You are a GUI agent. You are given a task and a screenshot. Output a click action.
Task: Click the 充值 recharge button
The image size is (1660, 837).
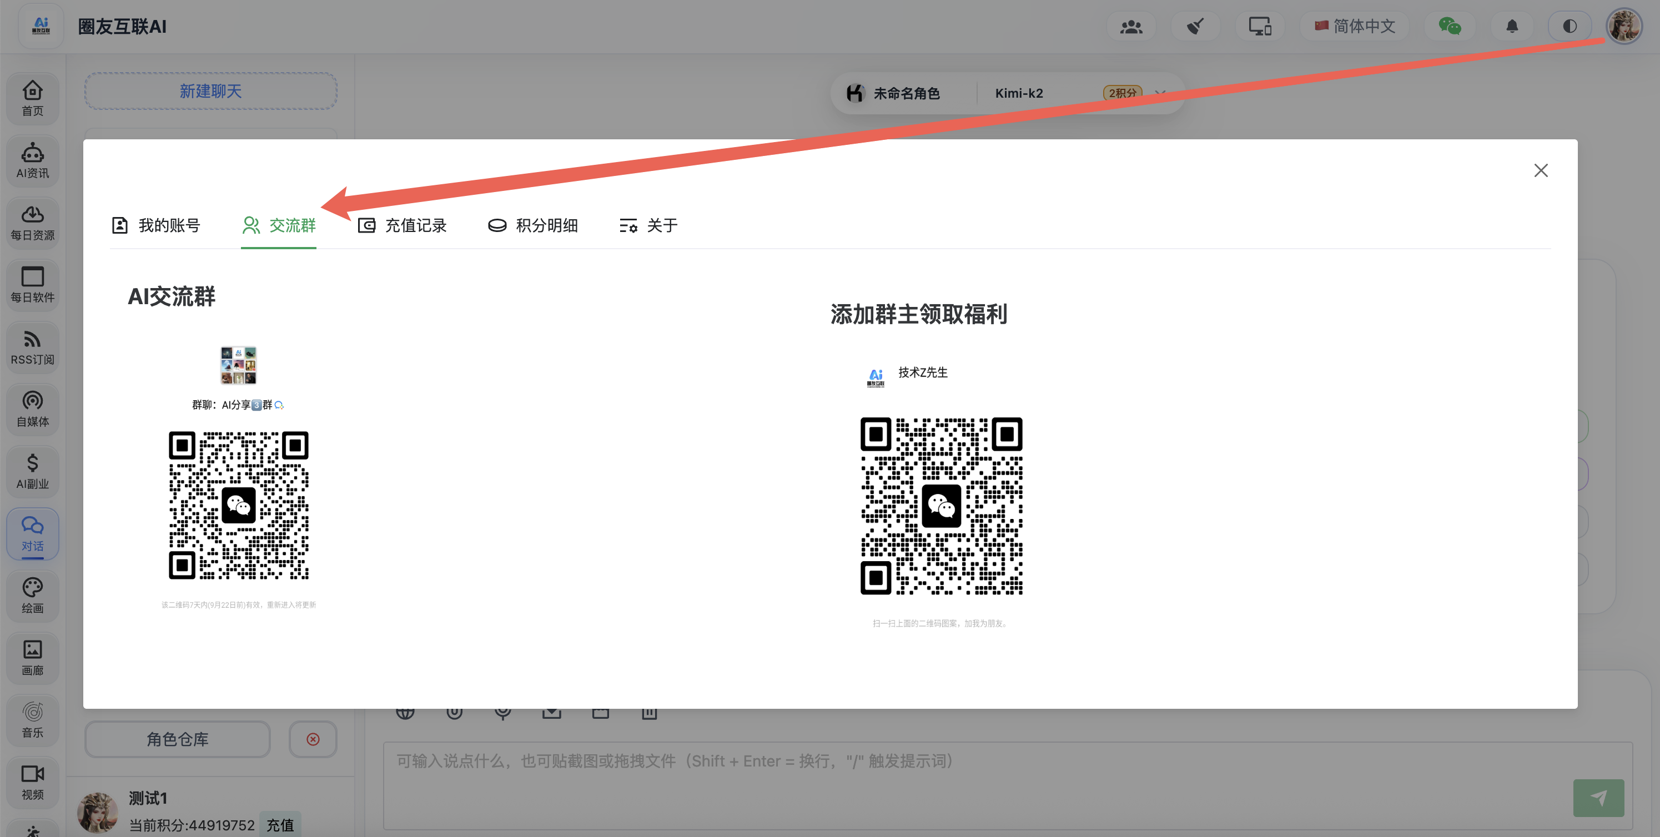point(280,825)
